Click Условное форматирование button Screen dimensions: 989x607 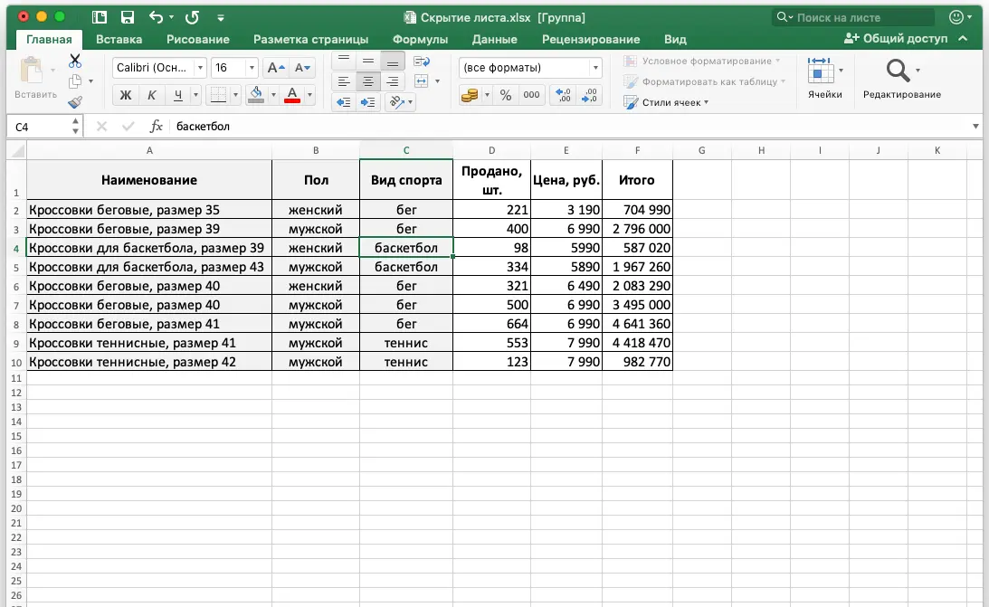(x=702, y=62)
